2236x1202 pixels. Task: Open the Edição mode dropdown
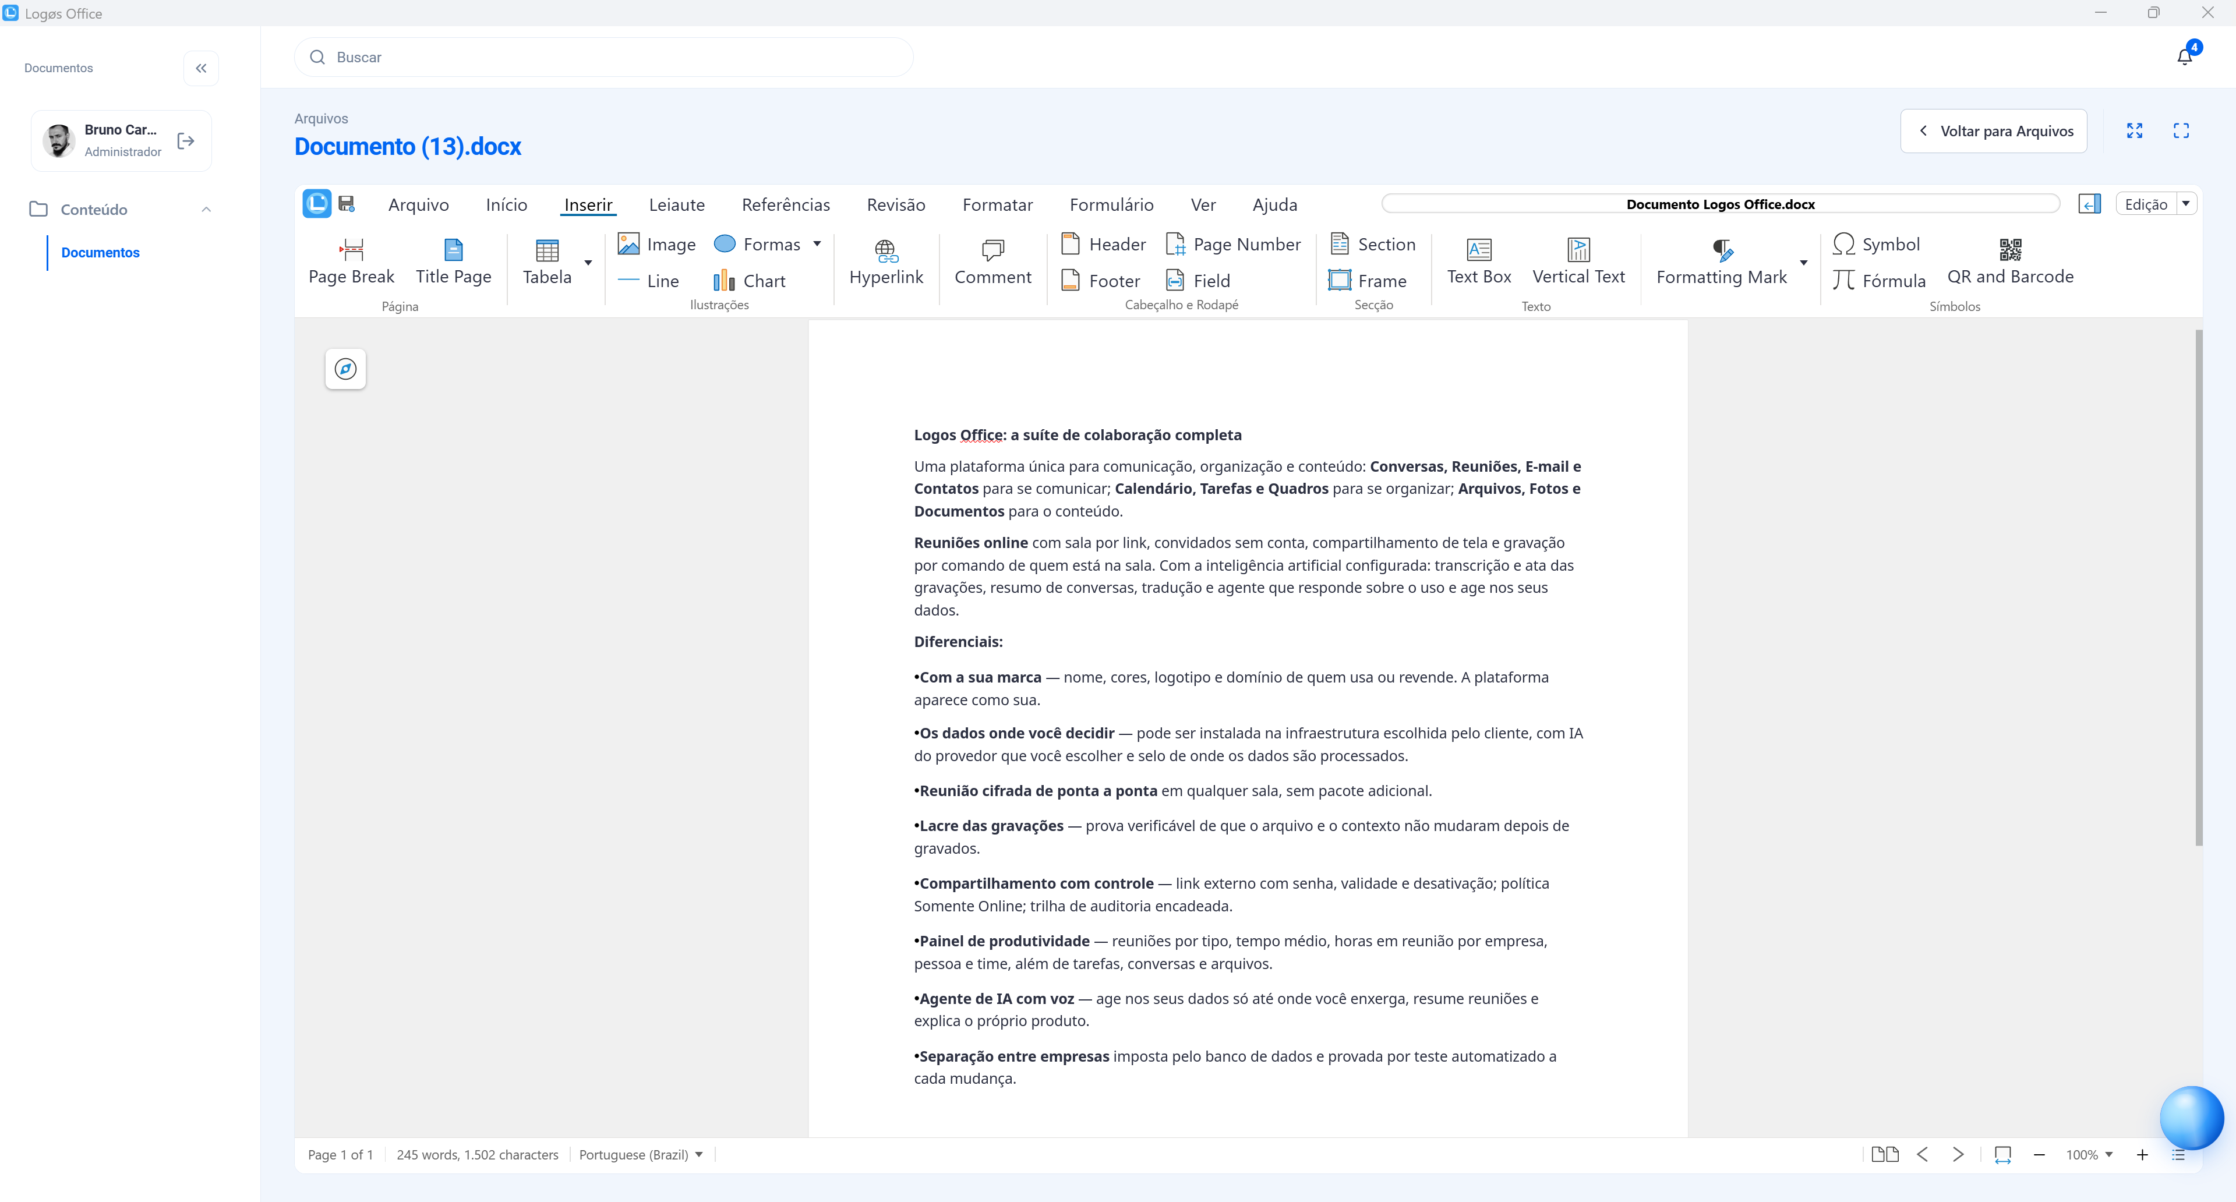pyautogui.click(x=2186, y=203)
